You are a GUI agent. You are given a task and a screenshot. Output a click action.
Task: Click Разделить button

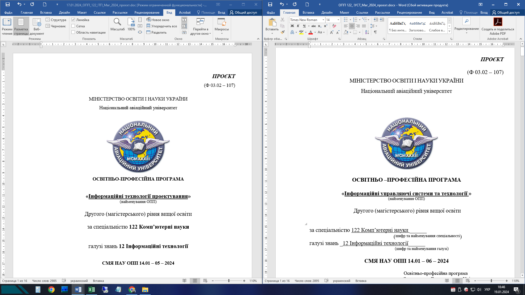coord(156,32)
